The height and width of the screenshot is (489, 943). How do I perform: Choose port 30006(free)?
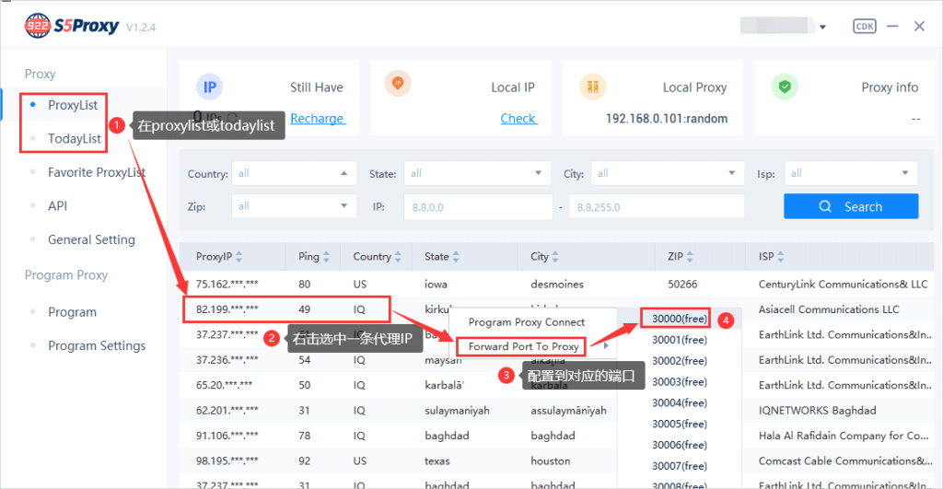680,445
